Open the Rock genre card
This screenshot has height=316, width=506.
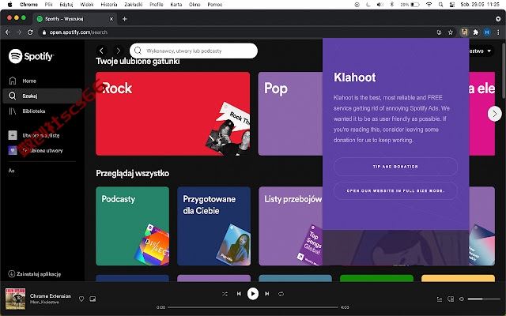coord(172,114)
